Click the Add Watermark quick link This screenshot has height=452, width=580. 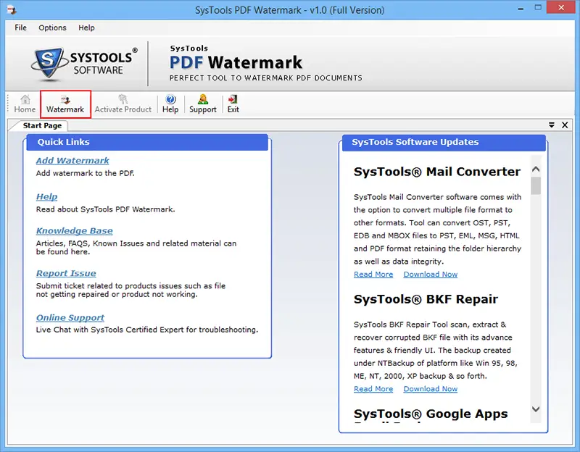coord(72,161)
